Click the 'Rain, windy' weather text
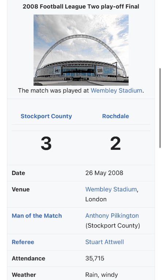Viewport: 162px width, 280px height. [101, 275]
